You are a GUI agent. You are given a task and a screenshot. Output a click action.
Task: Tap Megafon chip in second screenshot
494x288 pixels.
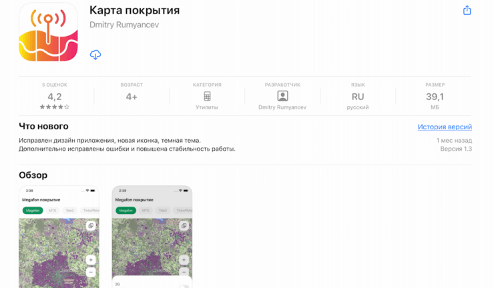pos(126,211)
